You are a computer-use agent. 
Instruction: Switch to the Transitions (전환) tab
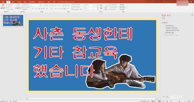click(x=25, y=2)
